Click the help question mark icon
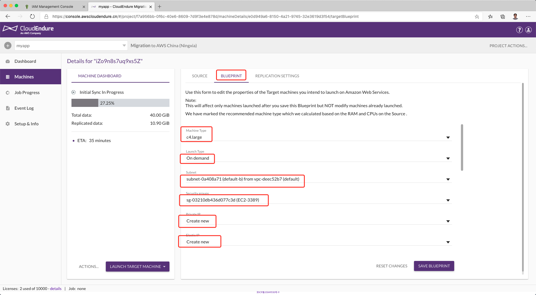 [x=519, y=30]
